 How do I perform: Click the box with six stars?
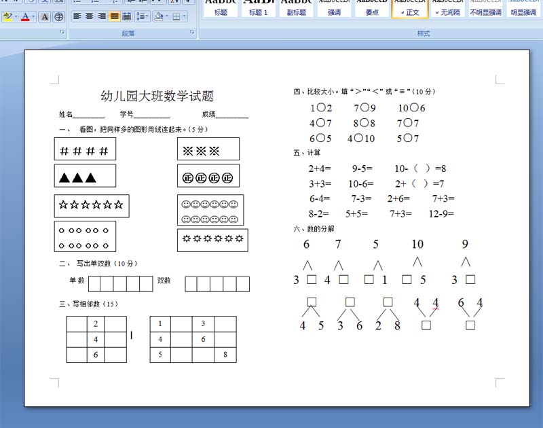[92, 206]
